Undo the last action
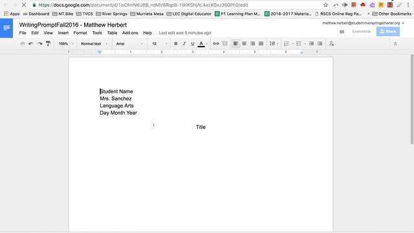Viewport: 414px width, 233px height. (x=31, y=44)
